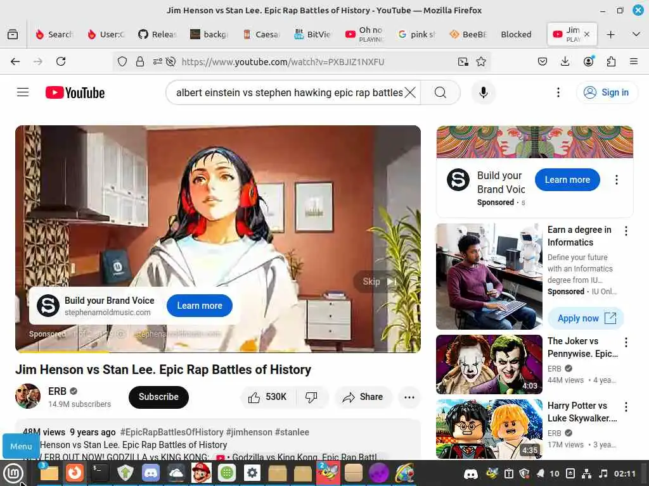Image resolution: width=649 pixels, height=486 pixels.
Task: Focus the YouTube search box
Action: click(x=289, y=92)
